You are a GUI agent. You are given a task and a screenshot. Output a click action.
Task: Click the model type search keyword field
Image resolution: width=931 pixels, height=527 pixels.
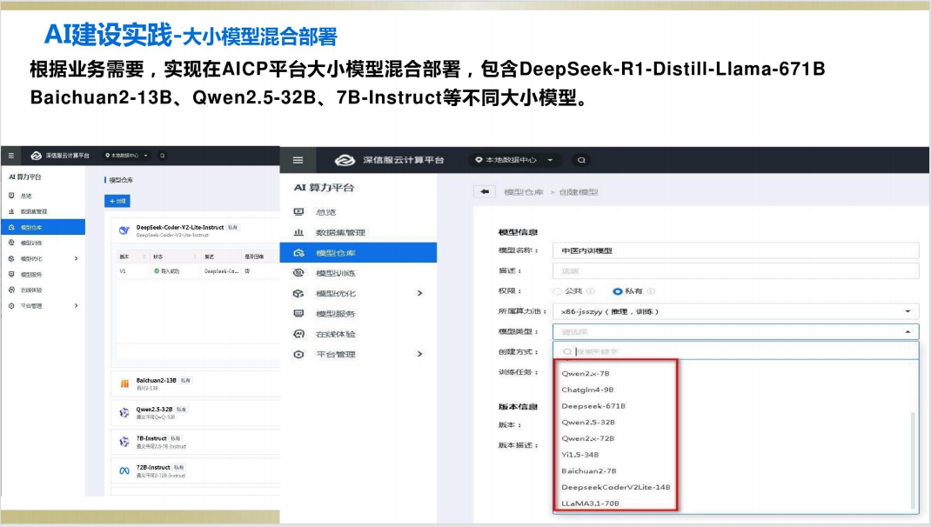point(735,351)
